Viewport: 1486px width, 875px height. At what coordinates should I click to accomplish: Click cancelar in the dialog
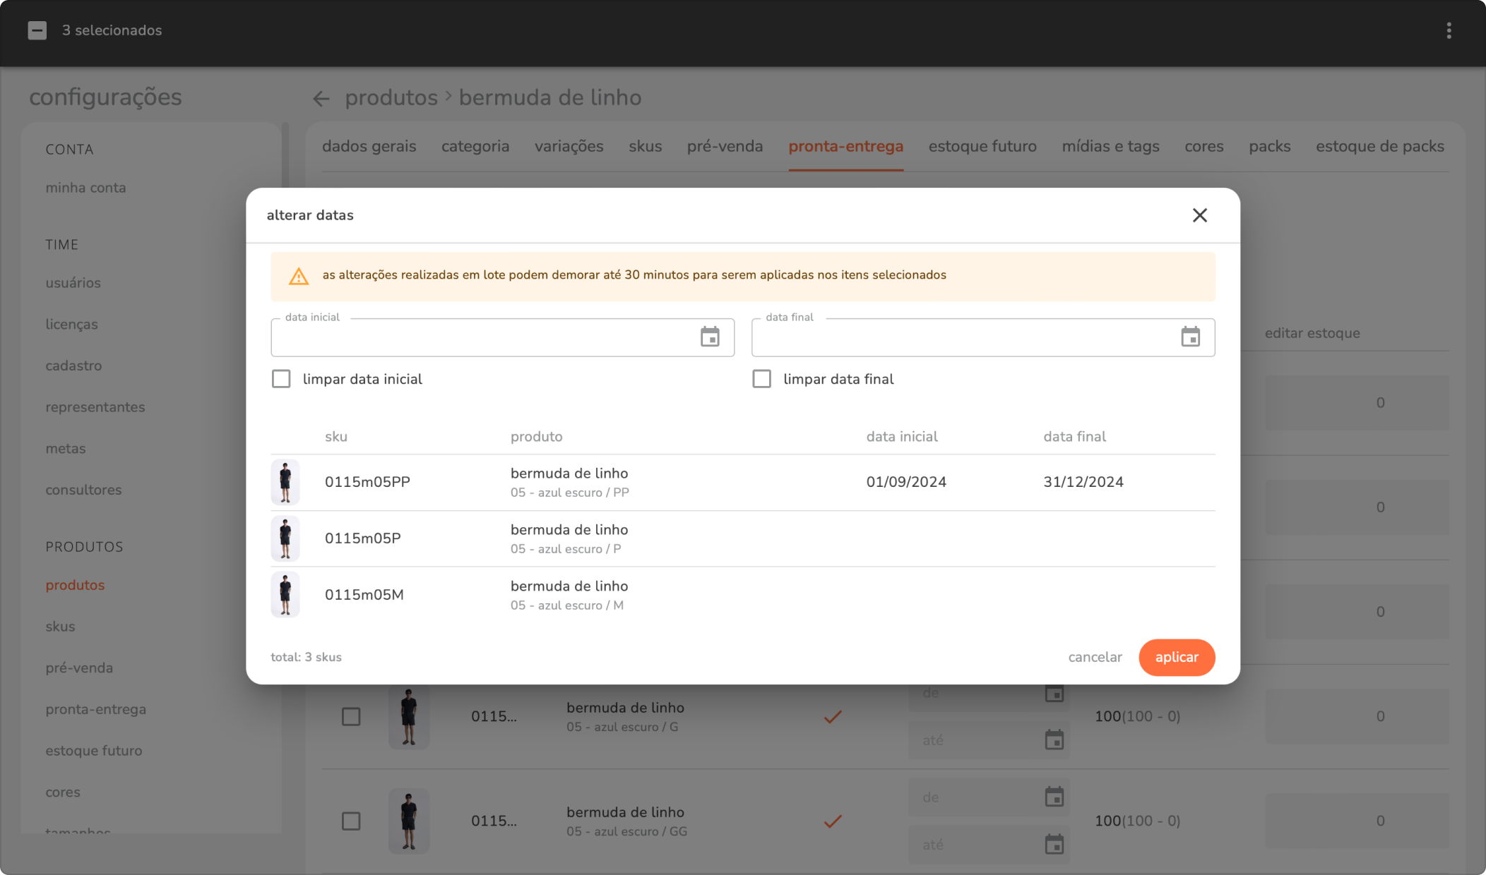[1095, 657]
